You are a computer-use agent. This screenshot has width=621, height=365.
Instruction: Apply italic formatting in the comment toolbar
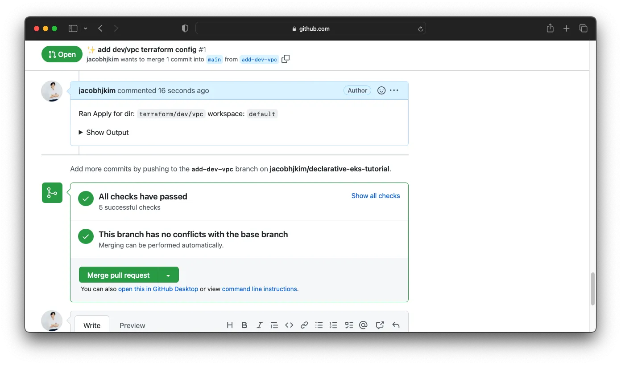point(259,325)
